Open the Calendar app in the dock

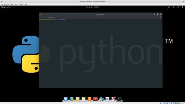click(84, 99)
